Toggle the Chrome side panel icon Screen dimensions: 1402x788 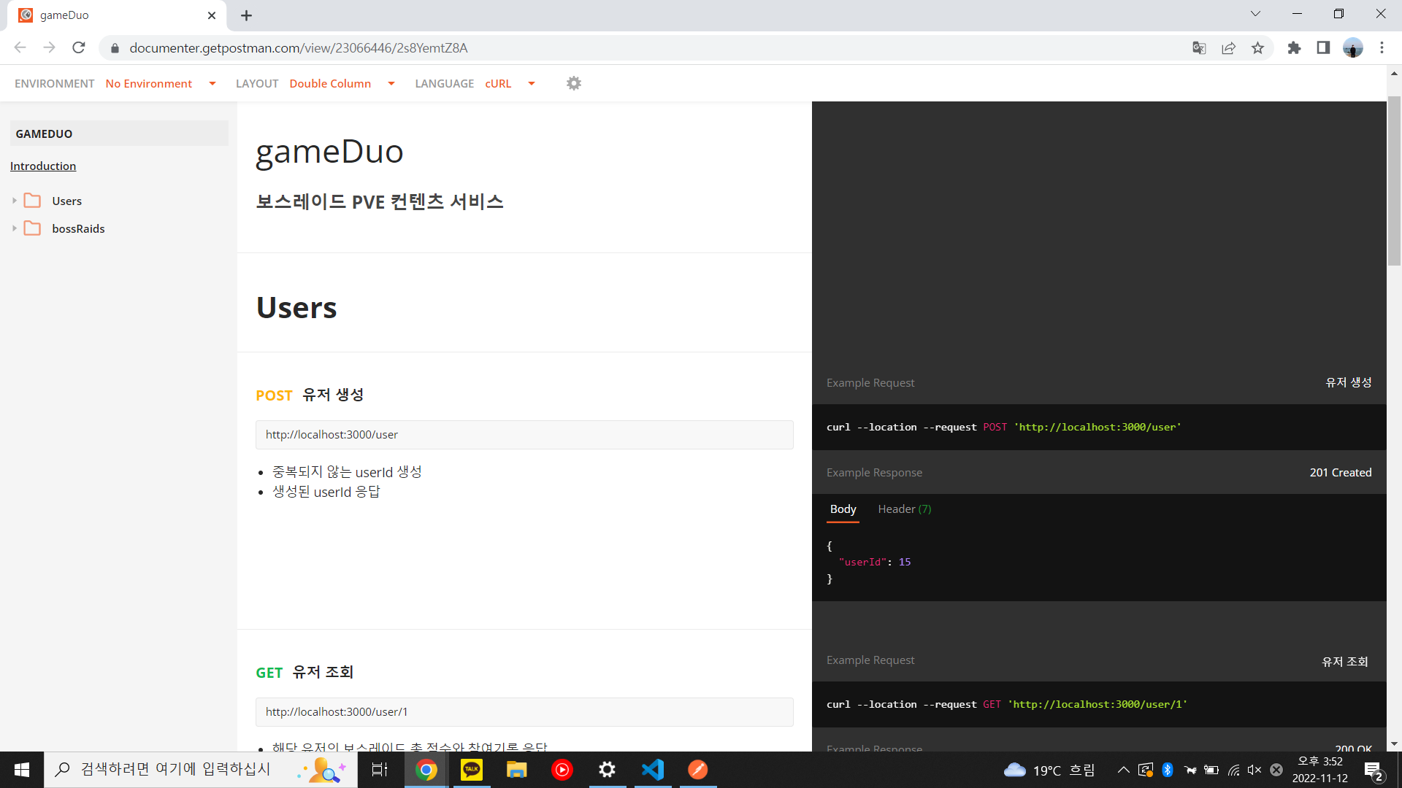[x=1323, y=48]
